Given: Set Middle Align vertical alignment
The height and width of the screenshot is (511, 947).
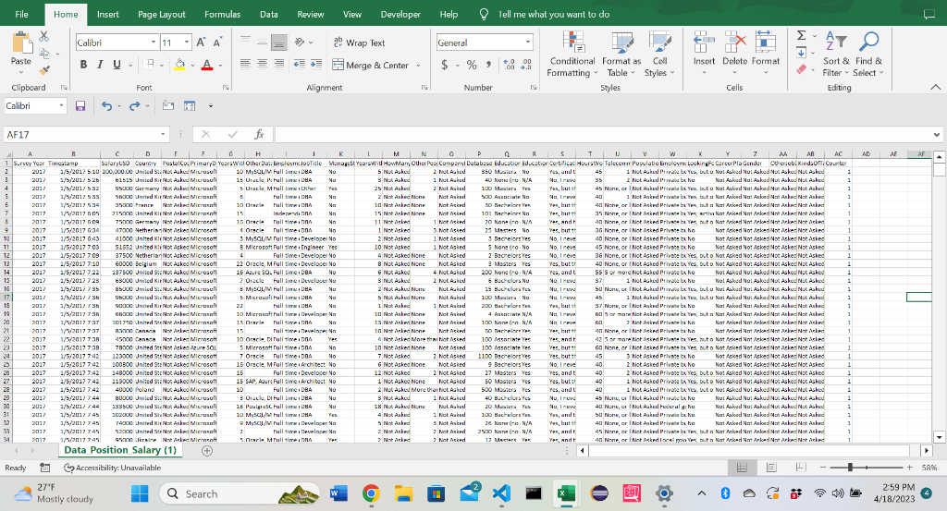Looking at the screenshot, I should click(x=262, y=43).
